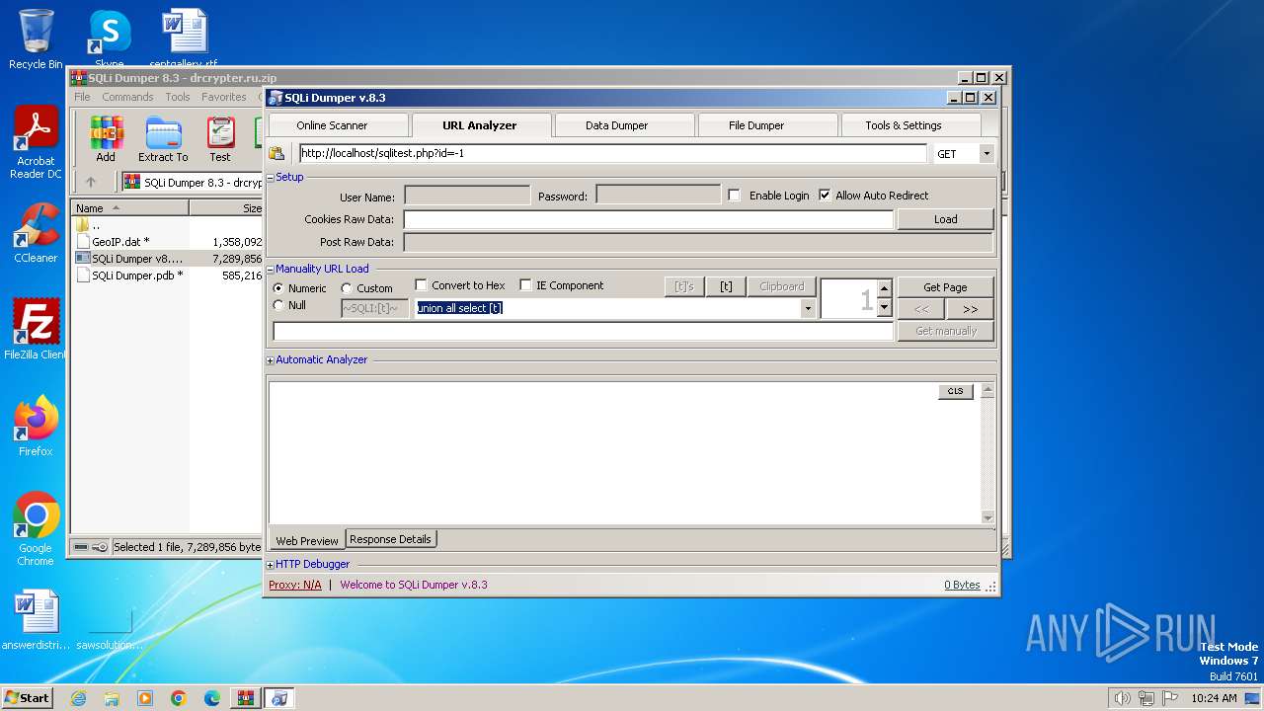1264x711 pixels.
Task: Tick the Convert to Hex checkbox
Action: point(422,285)
